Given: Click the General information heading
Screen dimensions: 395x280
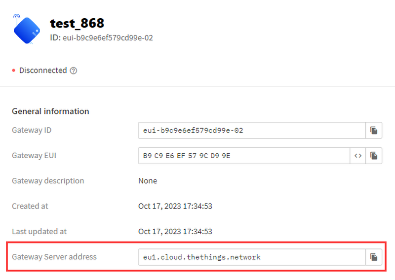Looking at the screenshot, I should [x=50, y=111].
